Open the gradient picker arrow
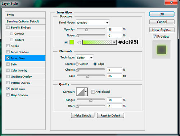Image resolution: width=180 pixels, height=136 pixels. click(x=114, y=42)
